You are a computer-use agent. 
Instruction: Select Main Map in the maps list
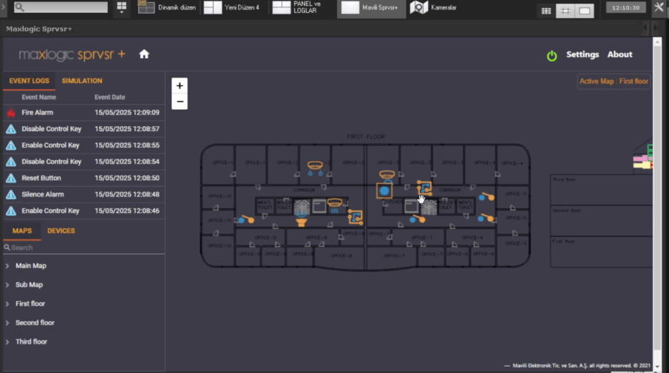coord(31,265)
